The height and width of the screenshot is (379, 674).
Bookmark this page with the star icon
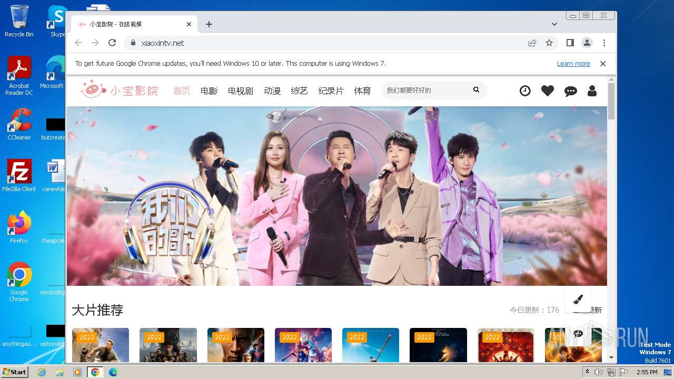click(x=549, y=43)
